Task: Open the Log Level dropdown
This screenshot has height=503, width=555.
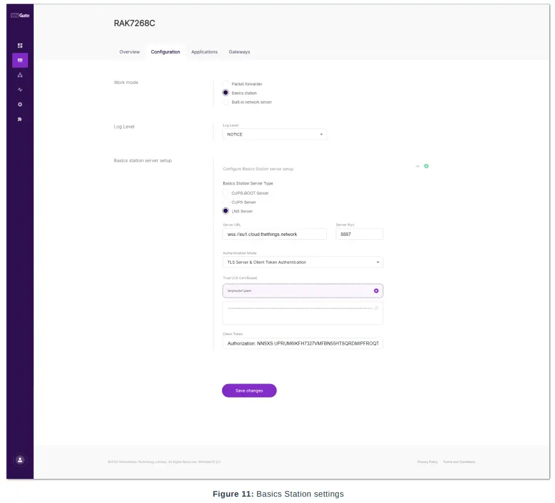Action: click(274, 135)
